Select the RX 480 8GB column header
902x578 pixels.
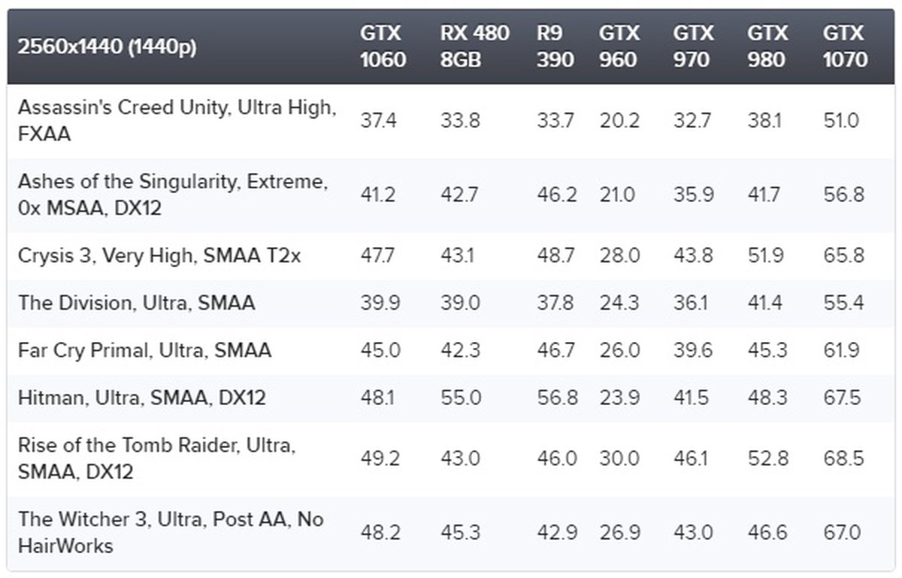click(474, 47)
